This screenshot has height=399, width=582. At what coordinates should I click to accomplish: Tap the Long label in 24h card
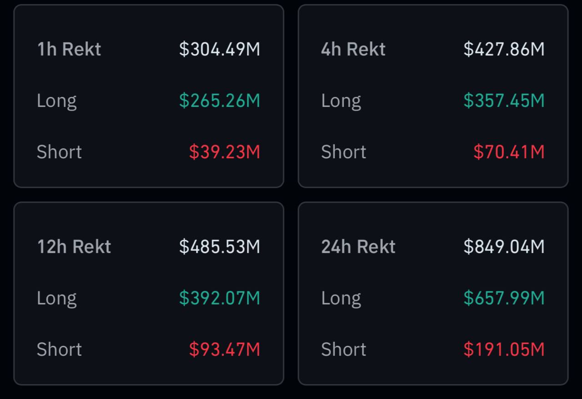[x=341, y=298]
